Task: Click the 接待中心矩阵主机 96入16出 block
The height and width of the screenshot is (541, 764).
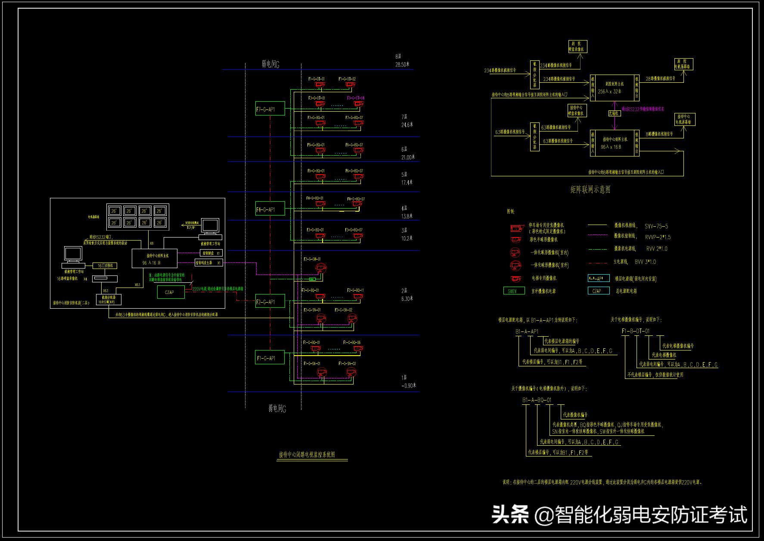Action: click(x=154, y=259)
